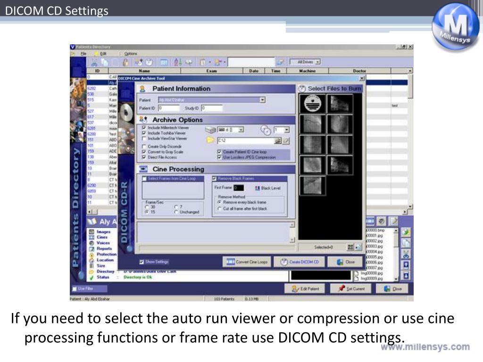Toggle the Use Lossless JPEG Compression checkbox
The image size is (483, 362).
(219, 157)
